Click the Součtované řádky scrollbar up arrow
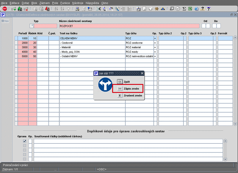The height and width of the screenshot is (173, 238). click(x=225, y=141)
